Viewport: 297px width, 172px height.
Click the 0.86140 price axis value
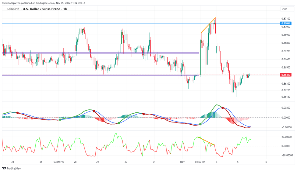pos(286,97)
